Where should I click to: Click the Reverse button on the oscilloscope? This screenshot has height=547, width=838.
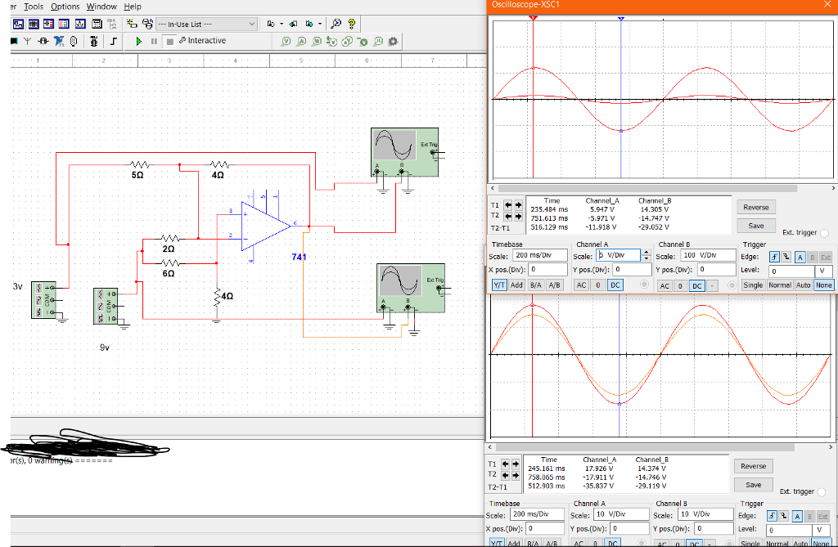point(755,207)
